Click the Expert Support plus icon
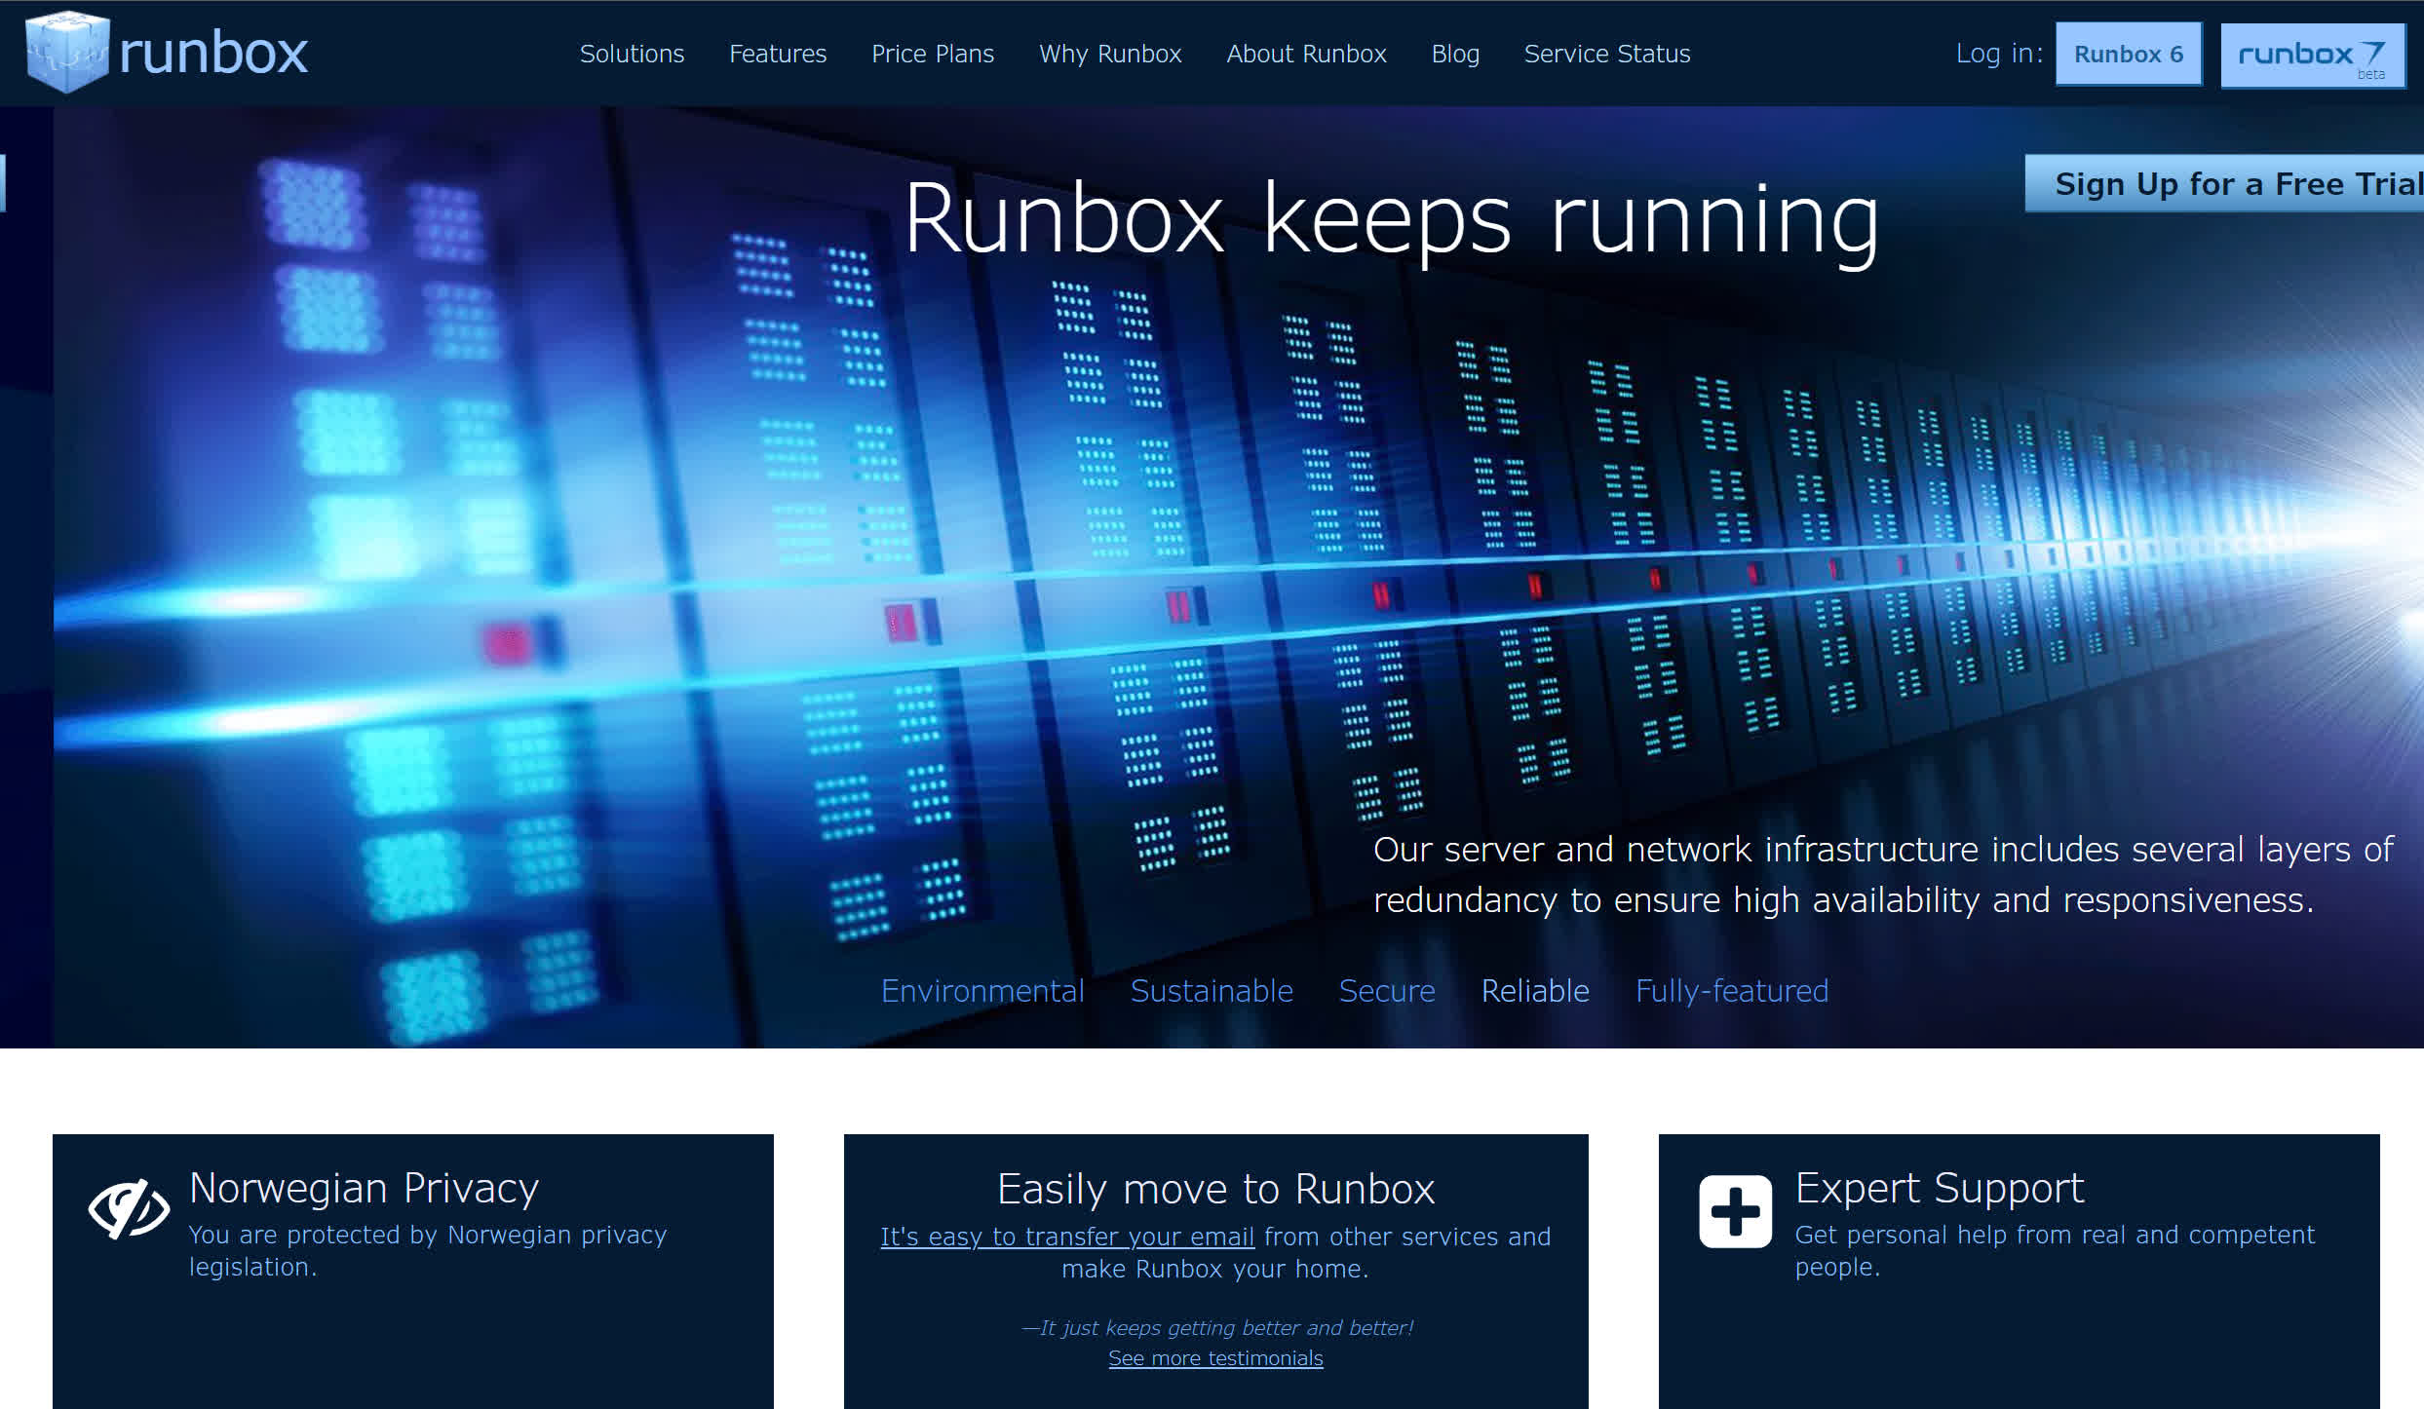 click(x=1735, y=1211)
